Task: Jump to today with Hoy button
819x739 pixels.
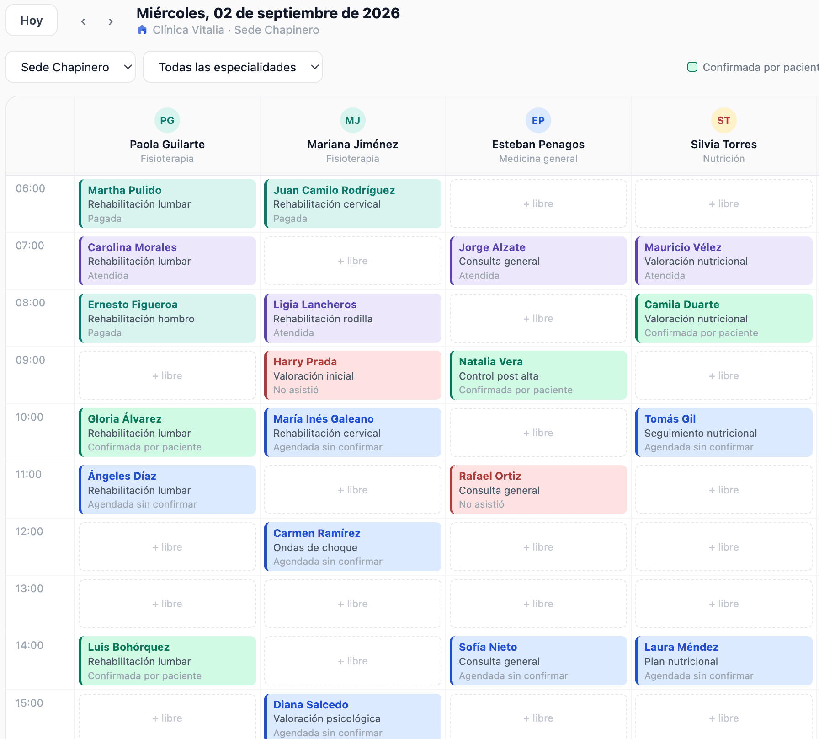Action: point(32,21)
